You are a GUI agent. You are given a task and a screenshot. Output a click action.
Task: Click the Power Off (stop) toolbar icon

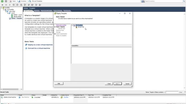(2, 5)
